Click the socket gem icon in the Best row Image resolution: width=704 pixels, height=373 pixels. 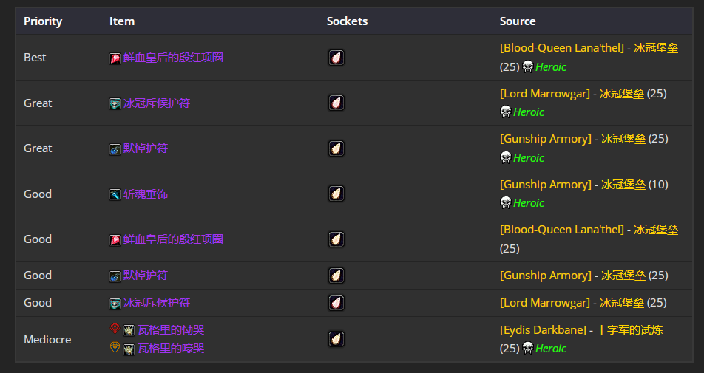(x=336, y=58)
